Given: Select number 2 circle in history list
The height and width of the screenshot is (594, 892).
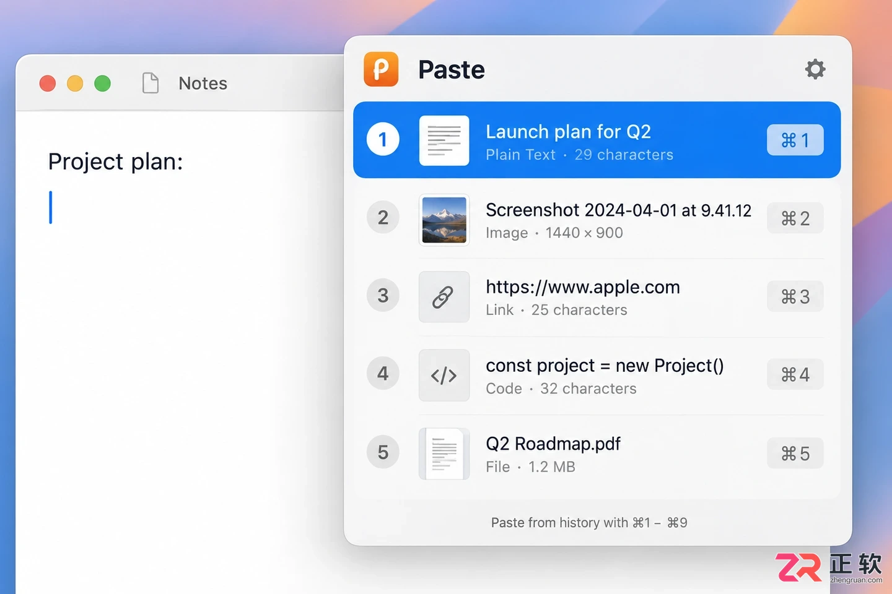Looking at the screenshot, I should tap(383, 218).
